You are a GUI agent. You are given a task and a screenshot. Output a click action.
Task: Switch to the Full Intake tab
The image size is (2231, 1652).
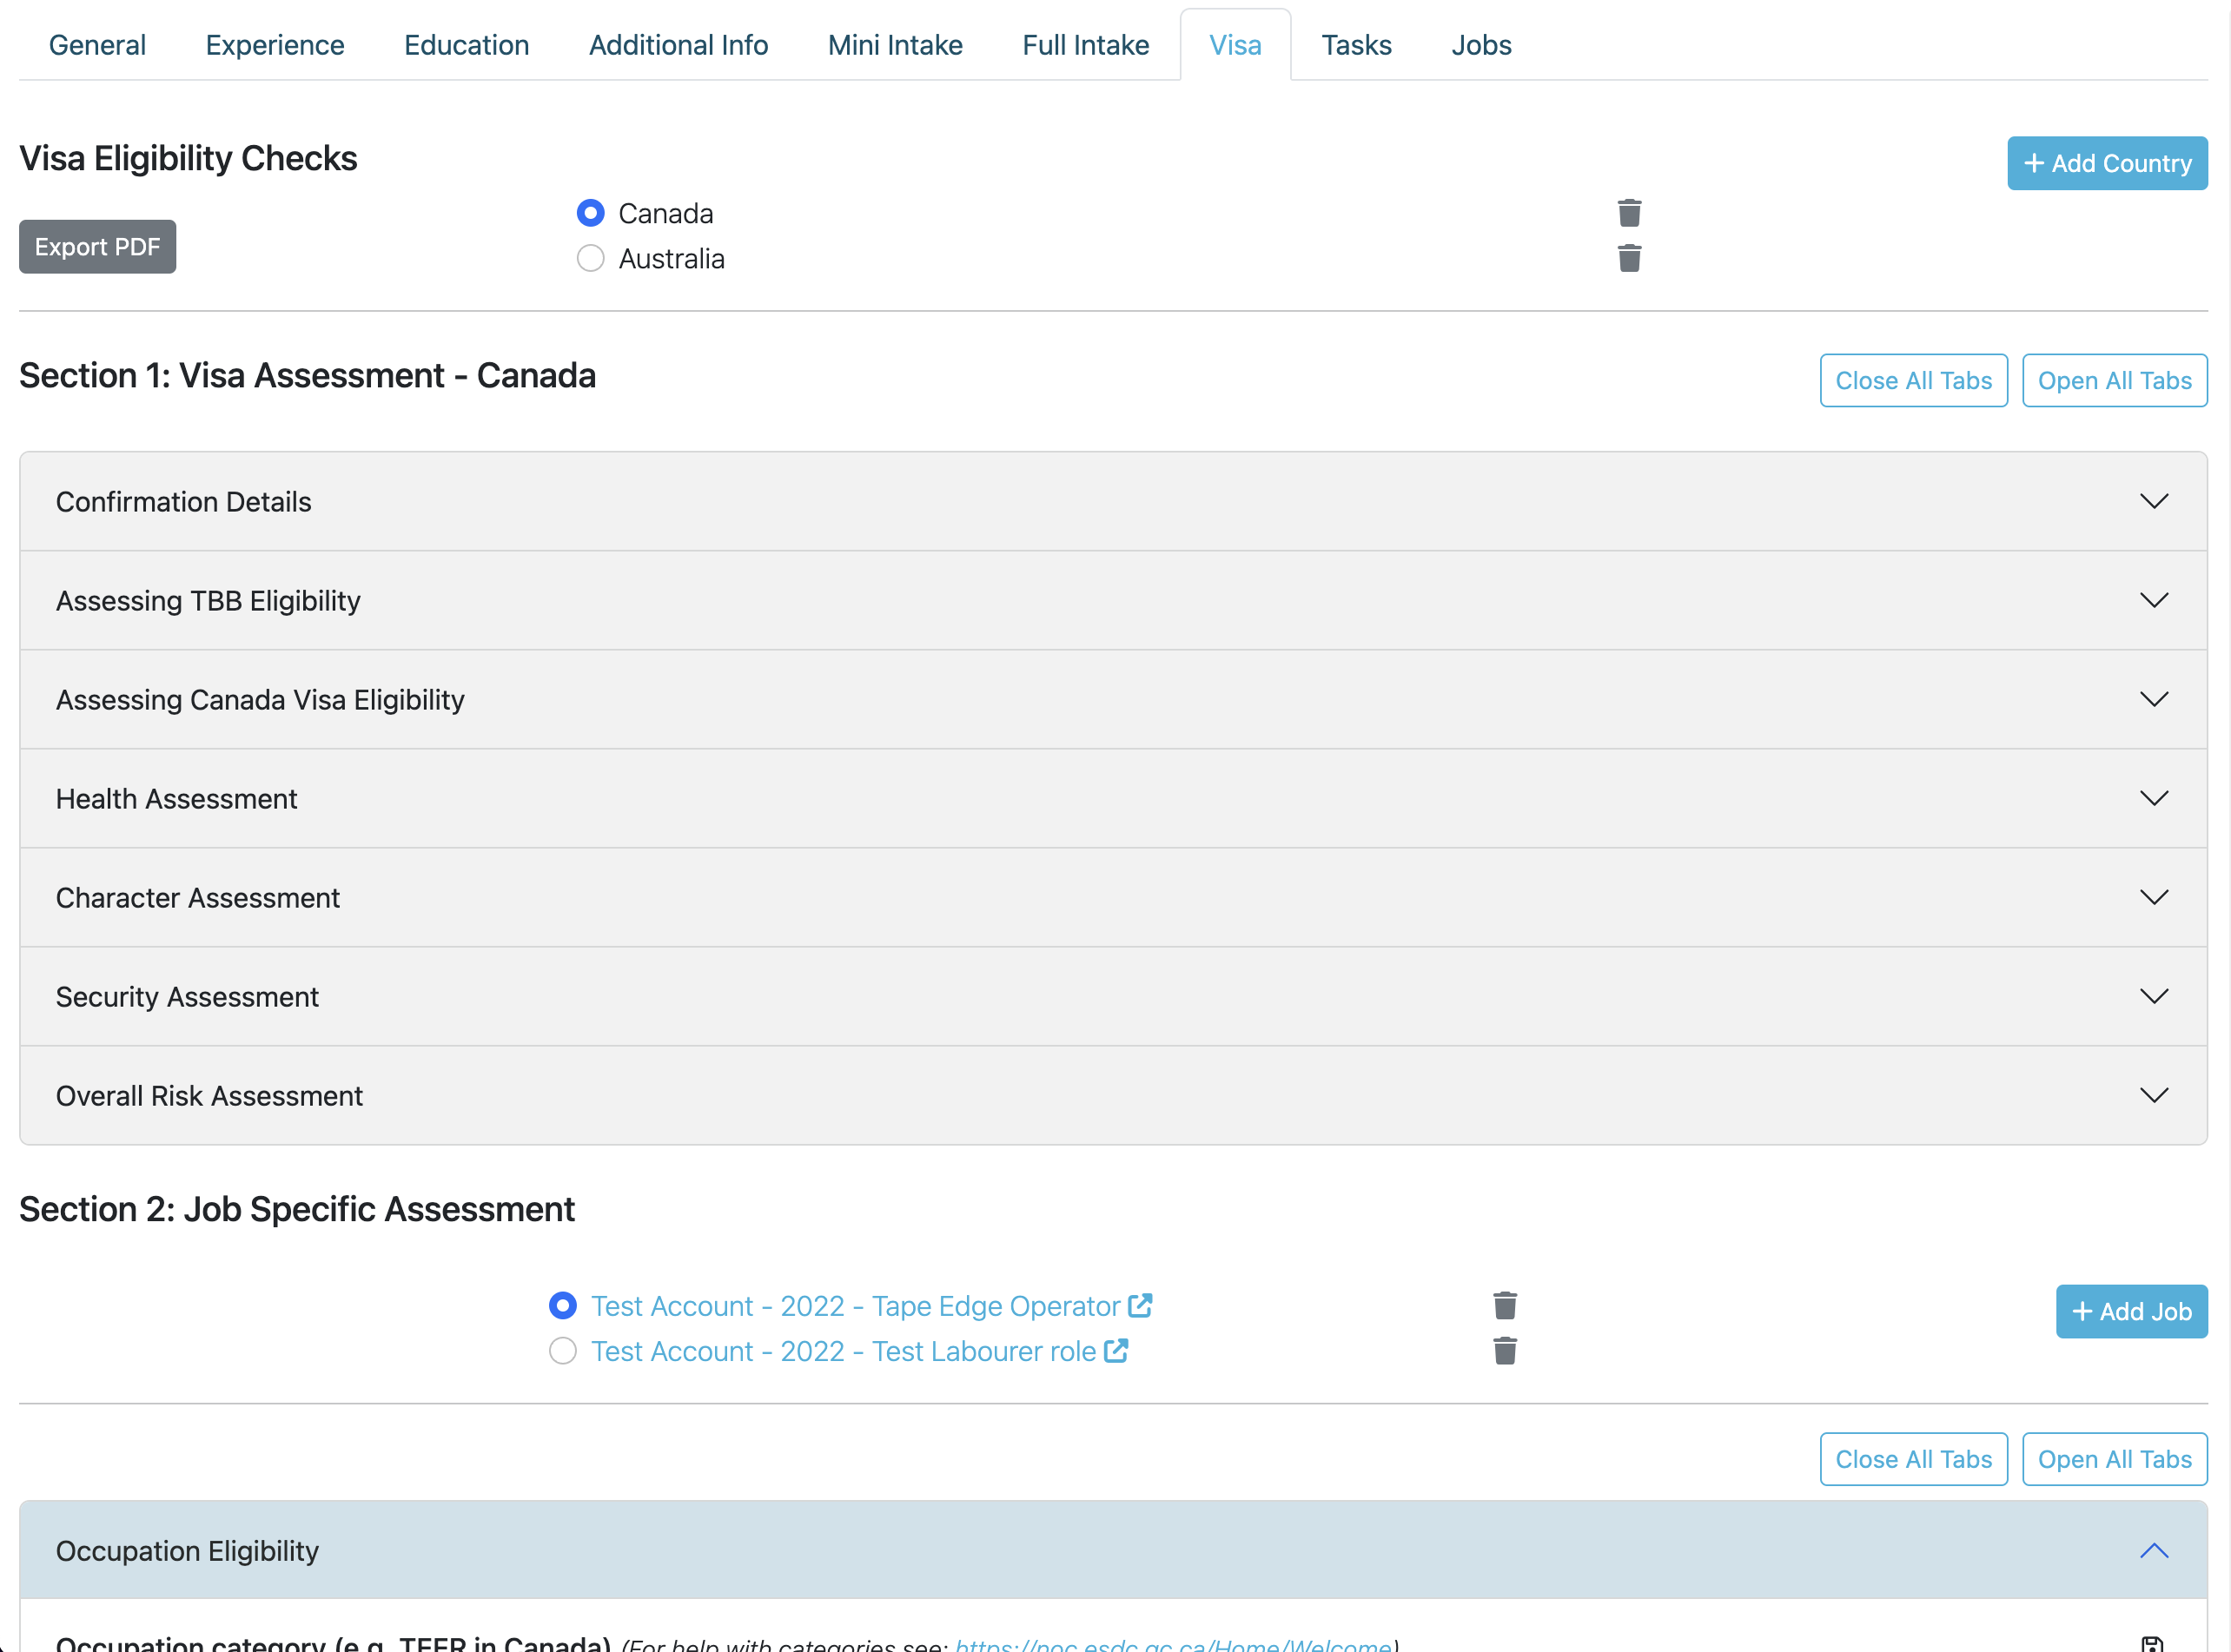point(1085,45)
